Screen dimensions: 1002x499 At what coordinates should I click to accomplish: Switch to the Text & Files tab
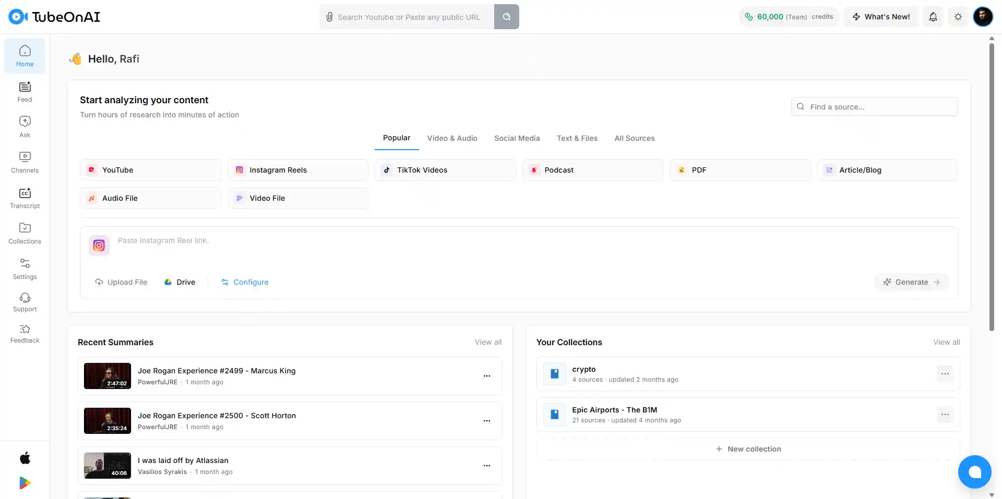tap(577, 138)
